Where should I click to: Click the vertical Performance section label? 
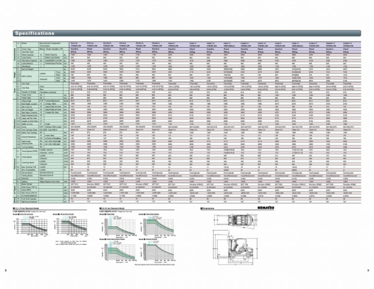coord(15,164)
